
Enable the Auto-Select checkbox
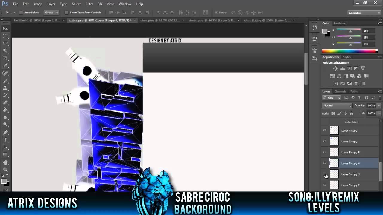tap(21, 13)
